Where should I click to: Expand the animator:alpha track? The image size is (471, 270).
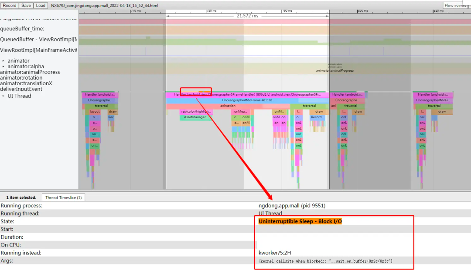coord(3,67)
